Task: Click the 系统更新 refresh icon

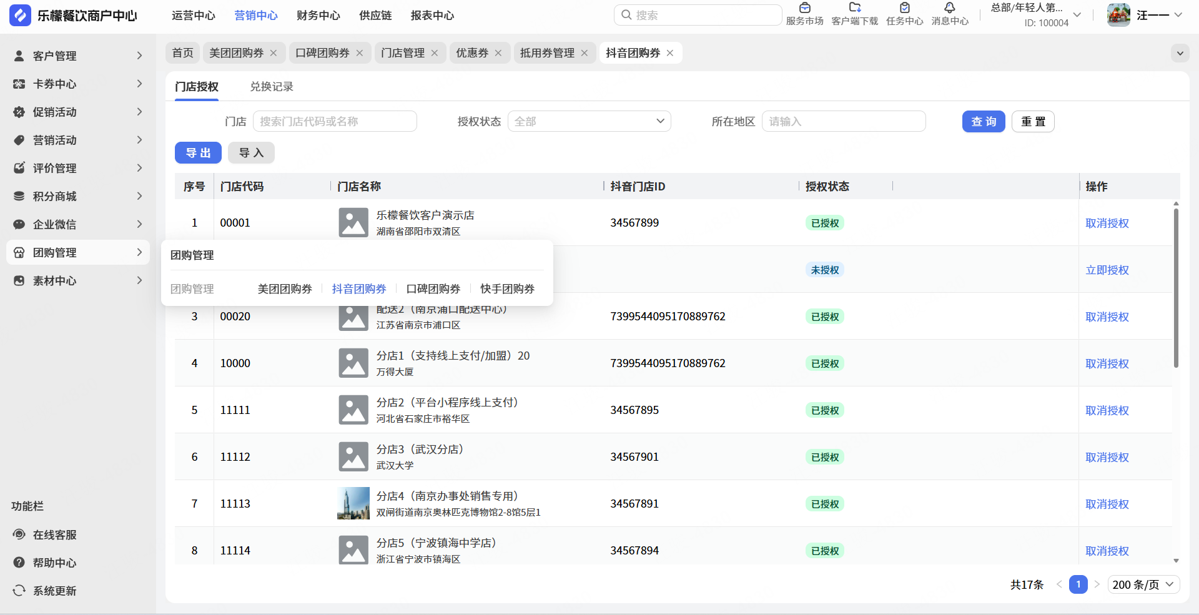Action: coord(19,591)
